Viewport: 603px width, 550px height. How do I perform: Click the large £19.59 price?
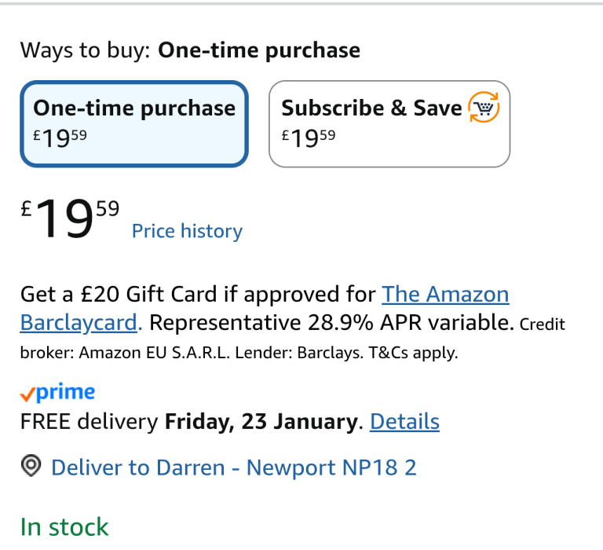click(71, 219)
